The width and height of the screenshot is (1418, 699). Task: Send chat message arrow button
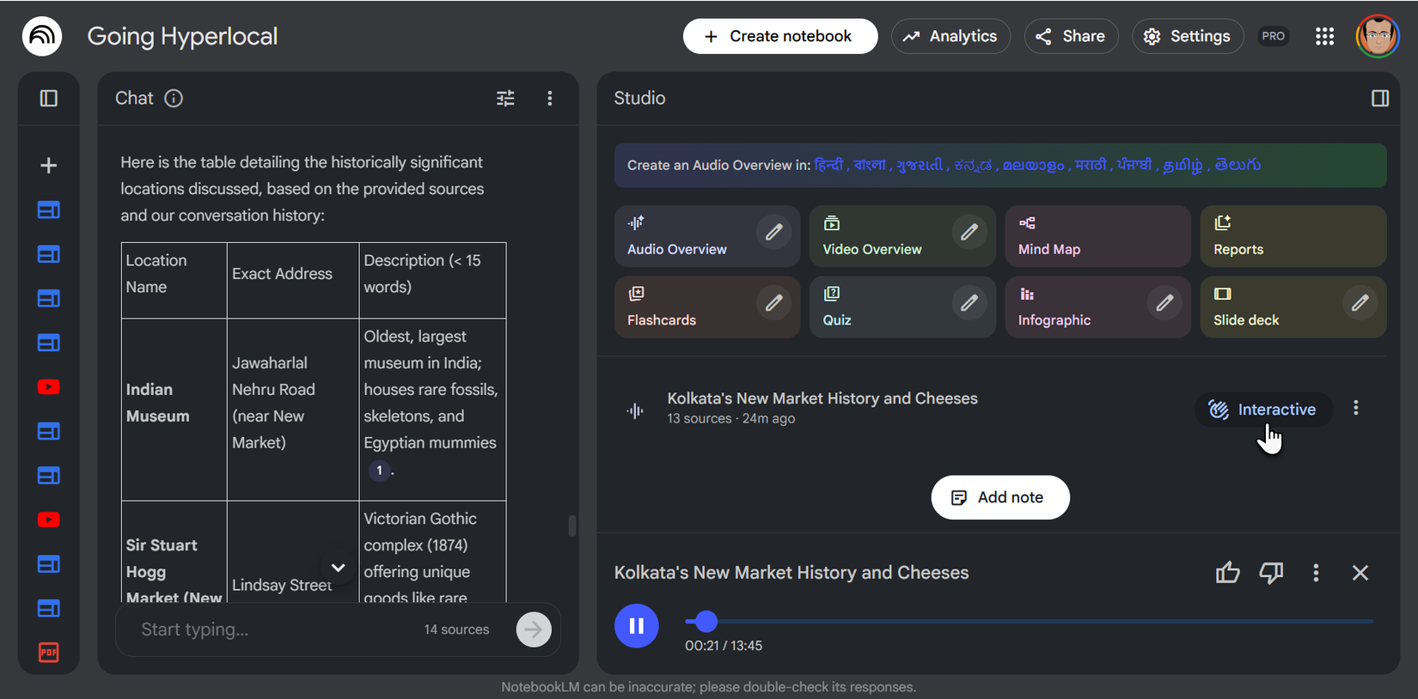534,629
